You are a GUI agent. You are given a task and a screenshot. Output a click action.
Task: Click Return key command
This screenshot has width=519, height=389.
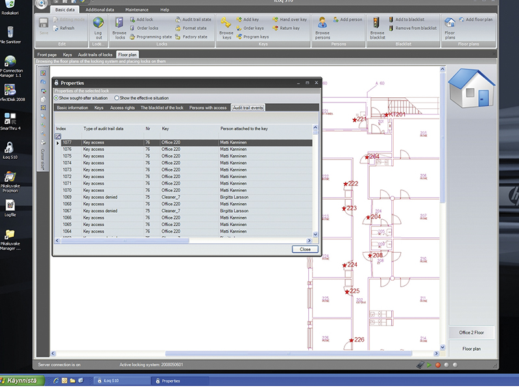click(286, 28)
